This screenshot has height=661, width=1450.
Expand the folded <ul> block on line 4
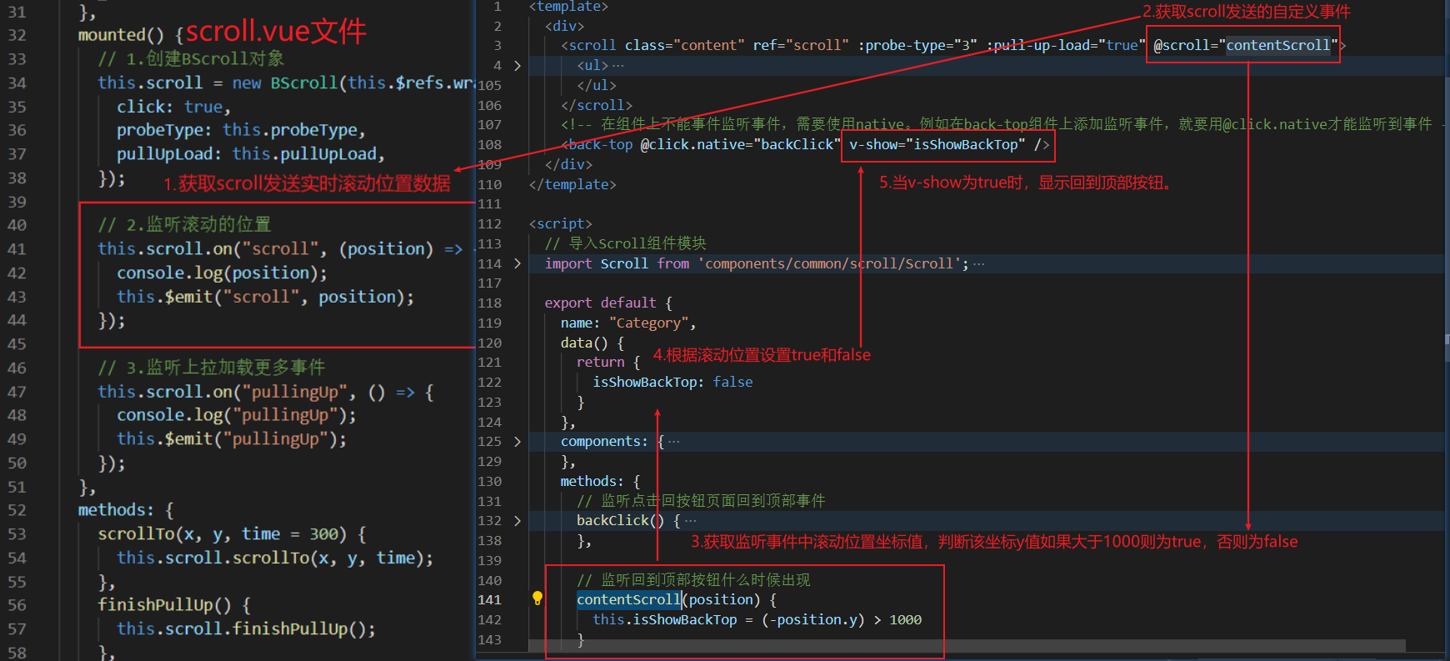pyautogui.click(x=517, y=65)
